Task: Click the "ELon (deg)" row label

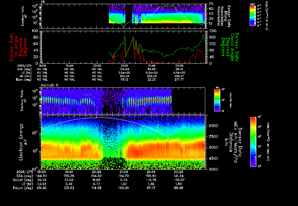Action: (24, 80)
